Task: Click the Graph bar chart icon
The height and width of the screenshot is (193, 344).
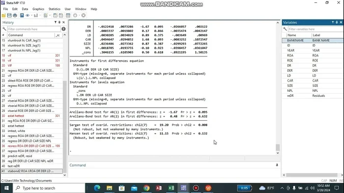Action: pyautogui.click(x=36, y=15)
